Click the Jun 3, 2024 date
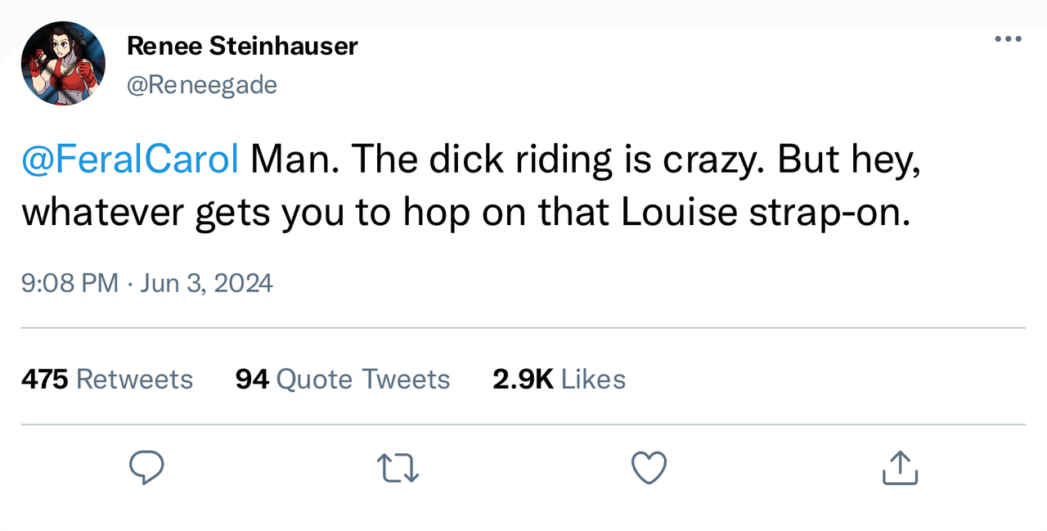 [x=206, y=283]
